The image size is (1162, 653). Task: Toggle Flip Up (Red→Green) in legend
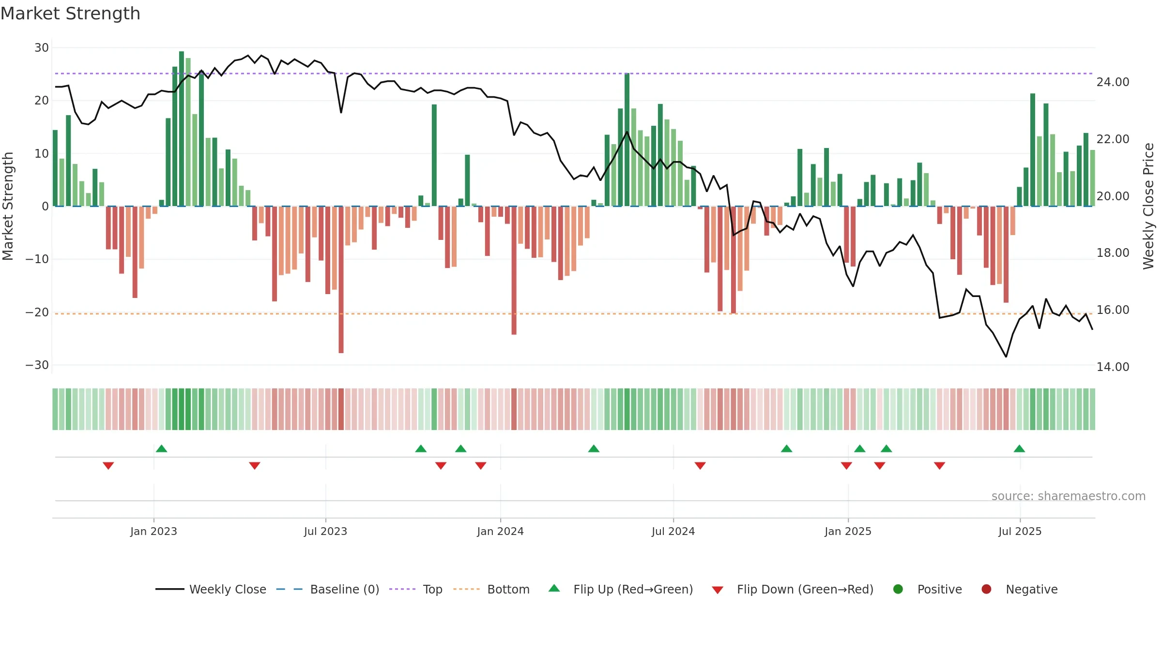point(621,589)
